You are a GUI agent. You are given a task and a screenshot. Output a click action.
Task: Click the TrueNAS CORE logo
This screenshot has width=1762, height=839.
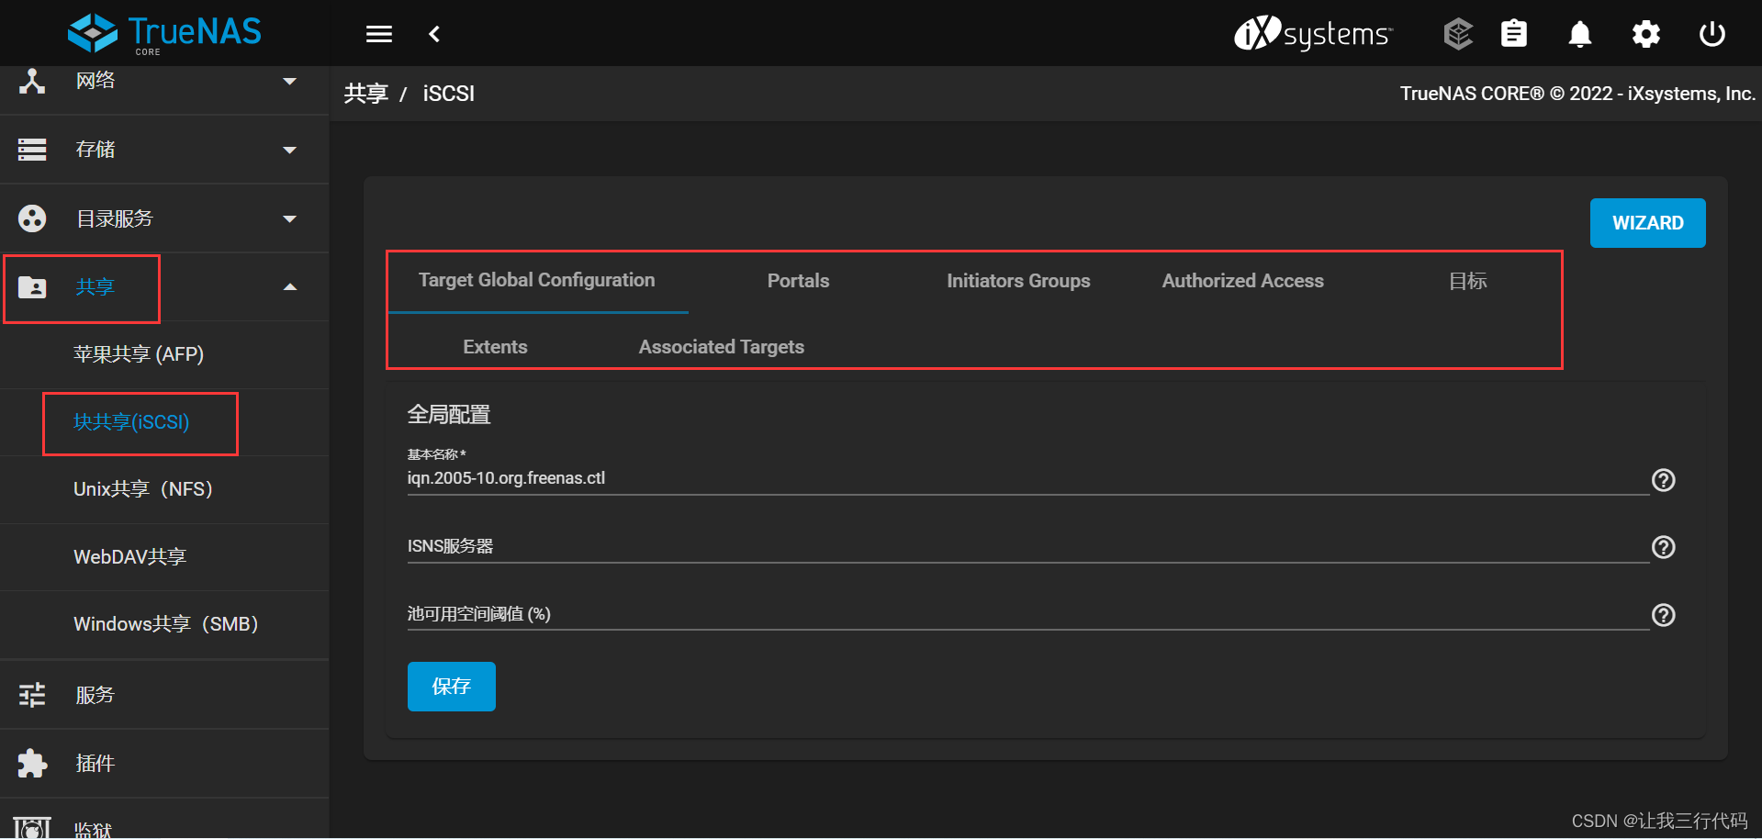(164, 34)
